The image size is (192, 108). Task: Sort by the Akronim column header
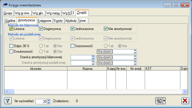[36, 68]
